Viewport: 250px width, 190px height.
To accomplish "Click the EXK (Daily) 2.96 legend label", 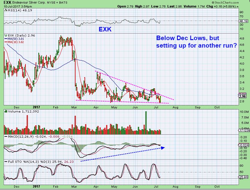I will click(22, 36).
